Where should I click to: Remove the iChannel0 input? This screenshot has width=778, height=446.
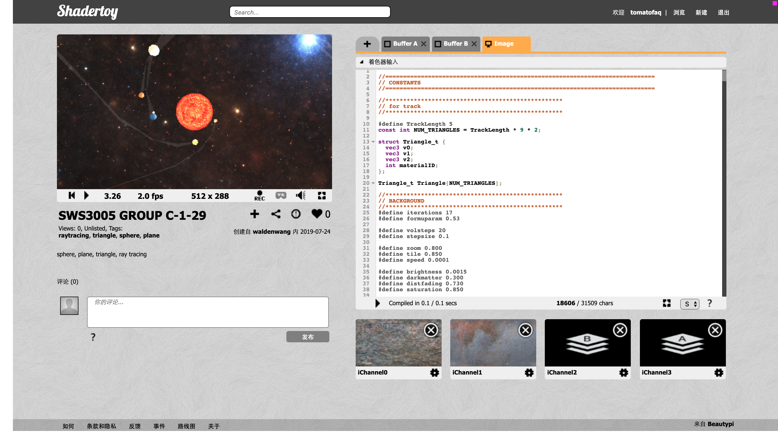click(431, 330)
